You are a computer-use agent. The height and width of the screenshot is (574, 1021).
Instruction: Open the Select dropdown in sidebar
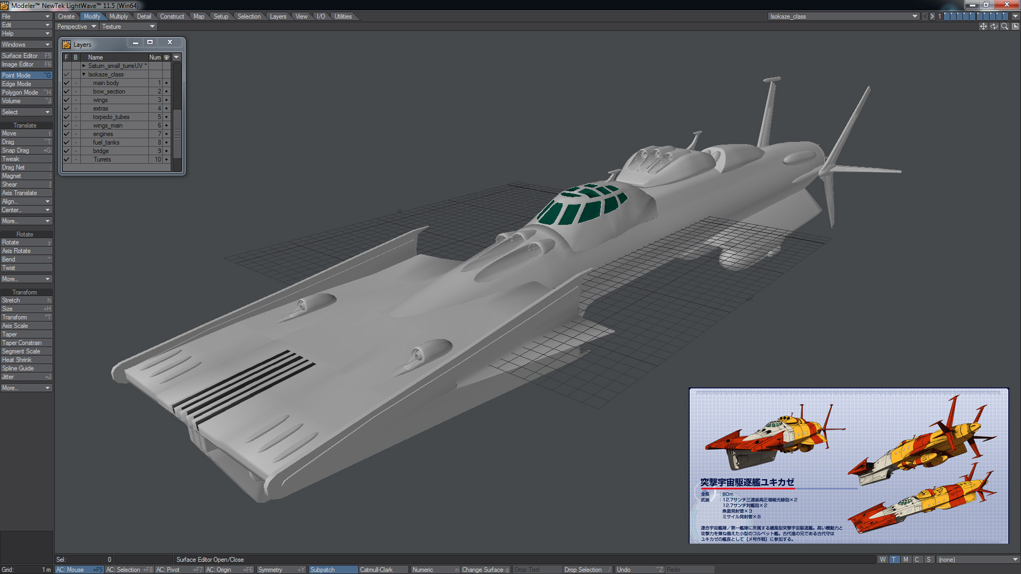pyautogui.click(x=26, y=112)
